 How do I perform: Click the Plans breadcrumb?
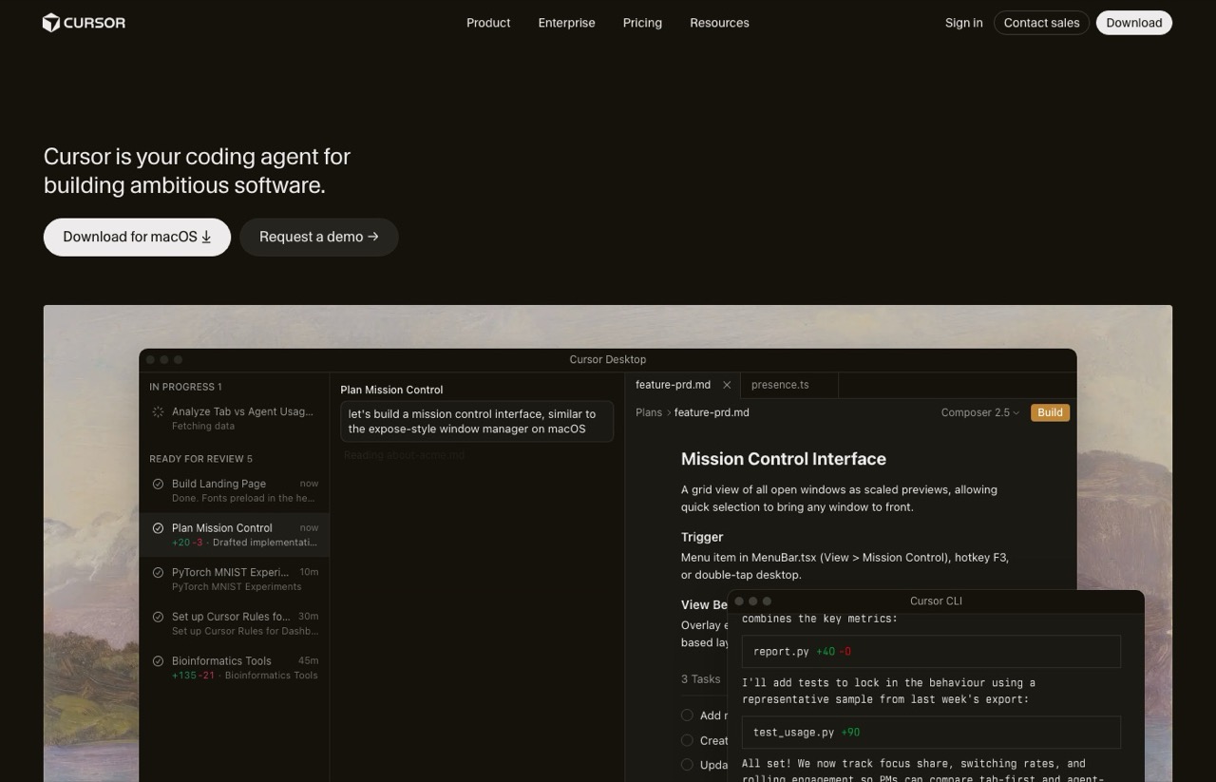click(x=649, y=412)
